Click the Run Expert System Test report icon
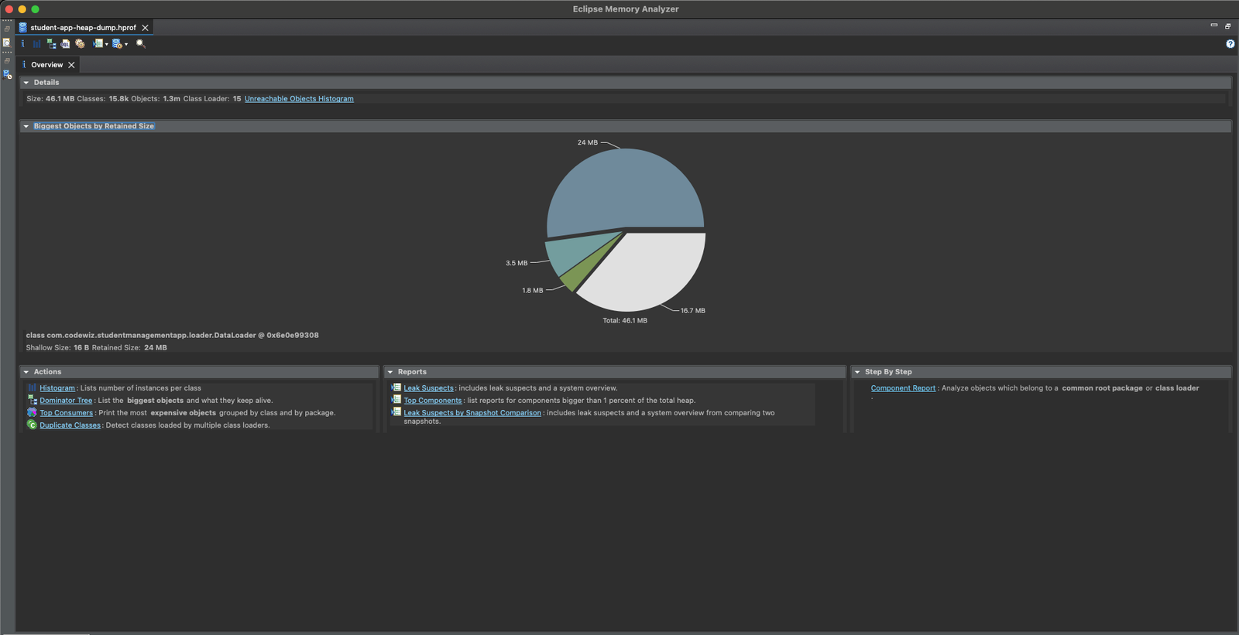The image size is (1239, 635). point(98,44)
